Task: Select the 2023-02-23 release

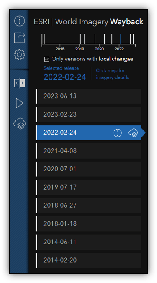Action: coord(88,114)
